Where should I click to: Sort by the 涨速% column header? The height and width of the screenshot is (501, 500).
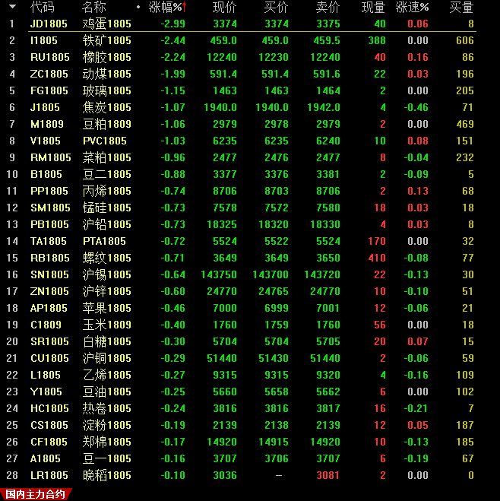412,8
